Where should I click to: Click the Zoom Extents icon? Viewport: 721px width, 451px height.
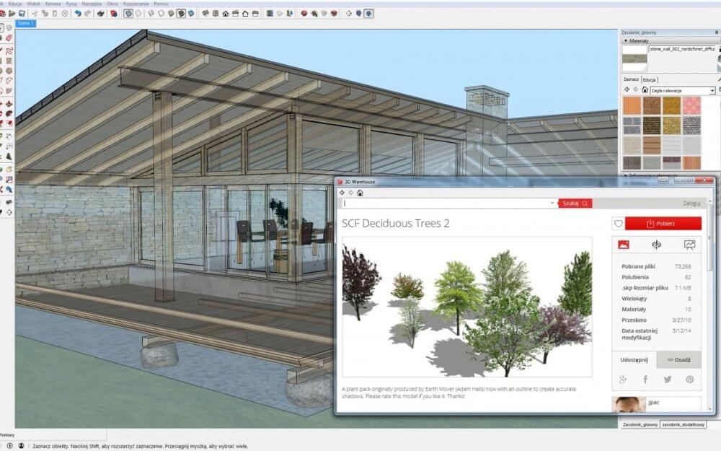[334, 12]
